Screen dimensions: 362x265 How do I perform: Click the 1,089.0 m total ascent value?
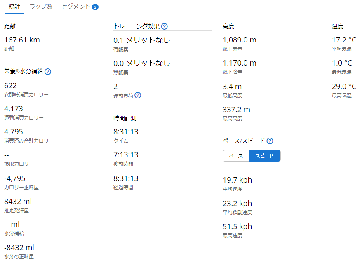coord(240,40)
